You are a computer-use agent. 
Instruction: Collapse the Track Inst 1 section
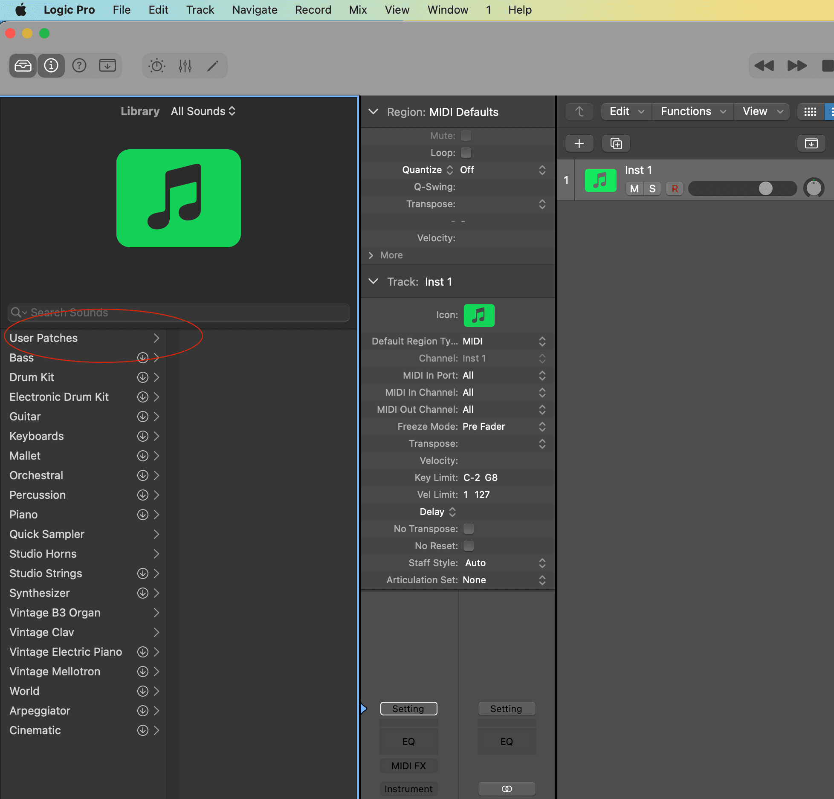click(374, 281)
